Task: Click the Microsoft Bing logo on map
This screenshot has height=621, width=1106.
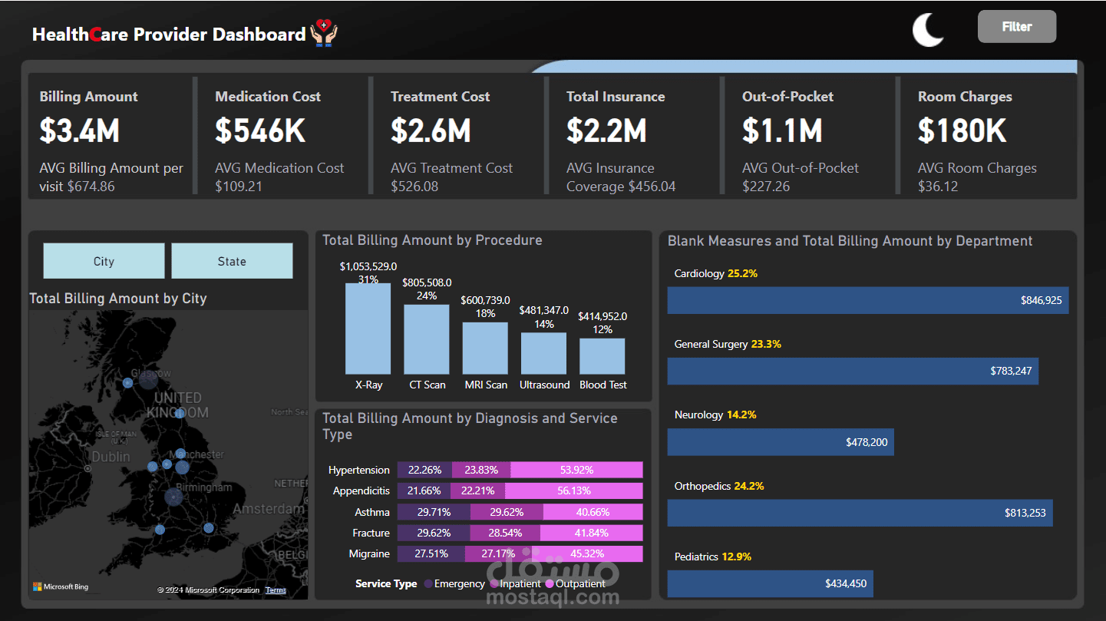Action: tap(61, 586)
